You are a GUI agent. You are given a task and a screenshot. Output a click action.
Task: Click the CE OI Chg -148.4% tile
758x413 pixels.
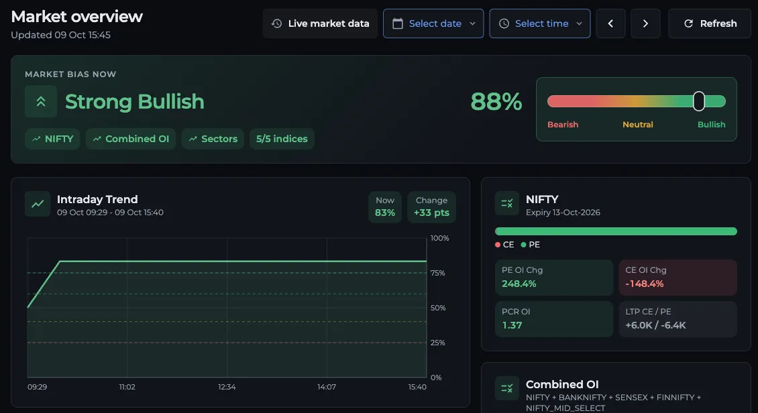pyautogui.click(x=678, y=278)
